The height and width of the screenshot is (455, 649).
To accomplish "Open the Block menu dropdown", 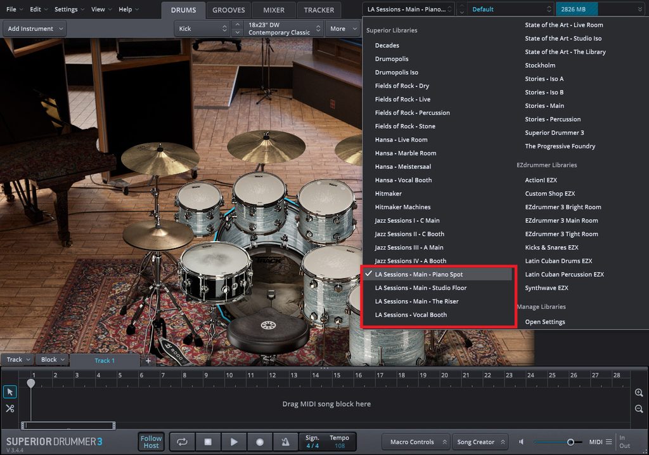I will tap(52, 360).
